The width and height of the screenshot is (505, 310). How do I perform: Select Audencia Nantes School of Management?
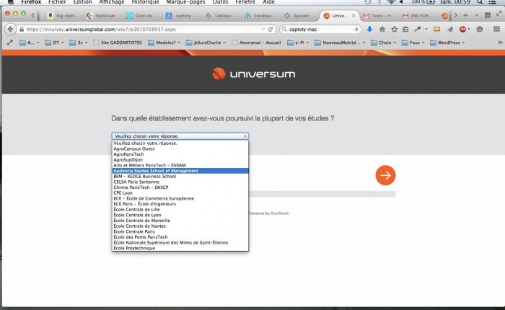point(180,171)
